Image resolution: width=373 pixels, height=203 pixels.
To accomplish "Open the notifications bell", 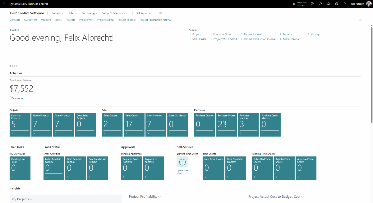I will [329, 4].
